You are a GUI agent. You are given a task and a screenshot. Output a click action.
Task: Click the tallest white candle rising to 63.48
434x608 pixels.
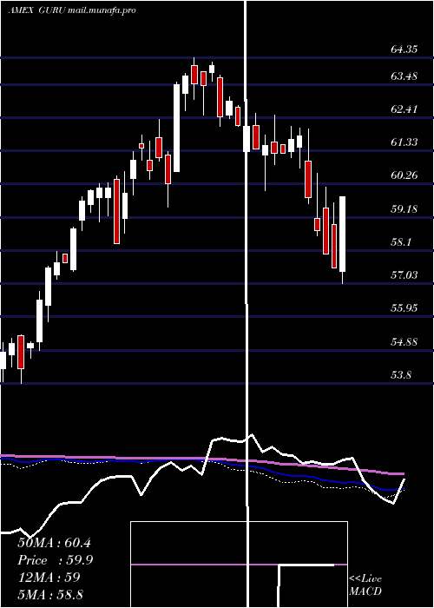tap(176, 128)
